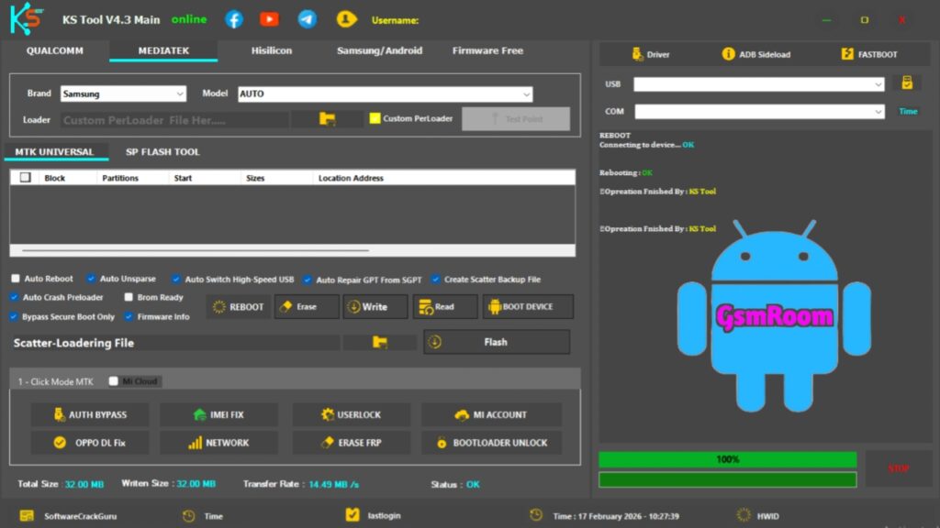The width and height of the screenshot is (940, 528).
Task: Check the Brom Ready option
Action: [x=129, y=297]
